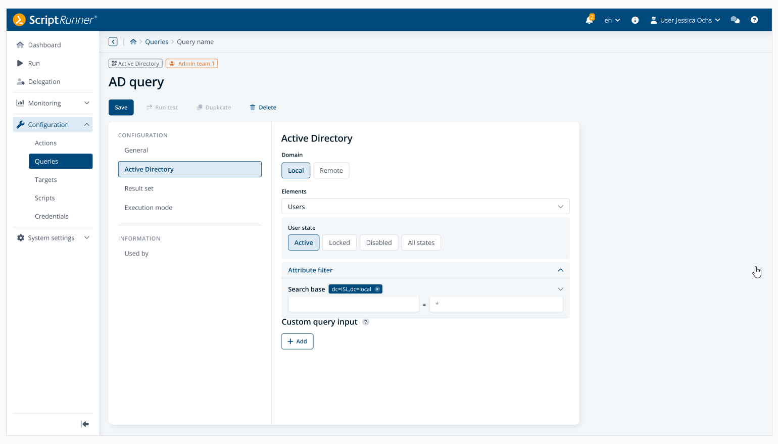Image resolution: width=778 pixels, height=444 pixels.
Task: Choose the All states user filter
Action: (x=421, y=243)
